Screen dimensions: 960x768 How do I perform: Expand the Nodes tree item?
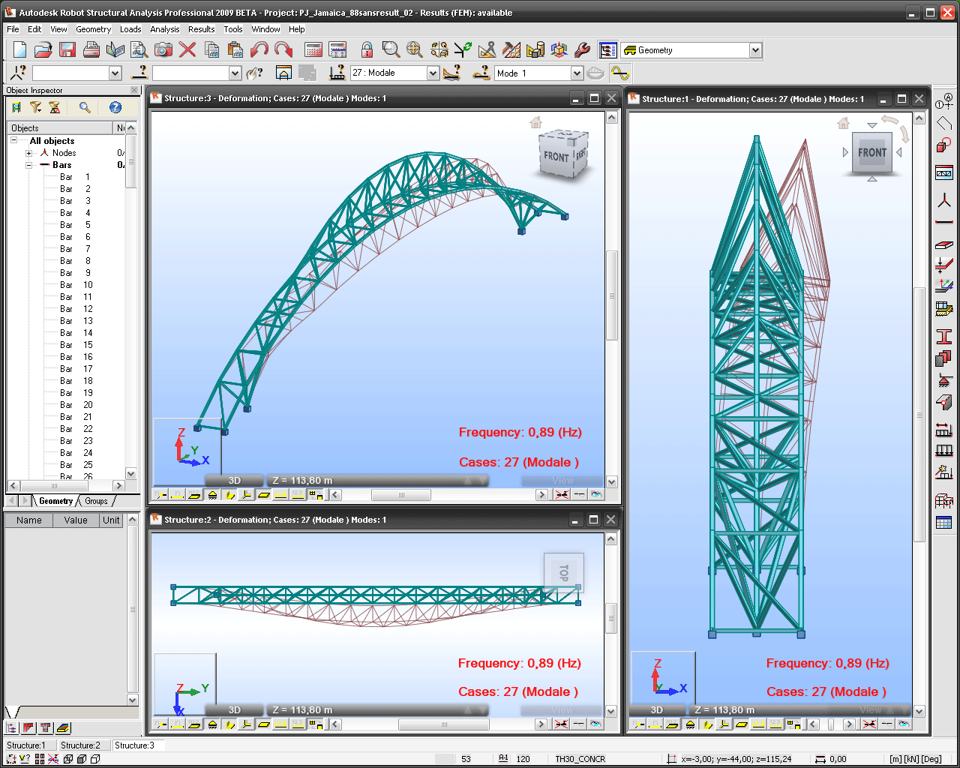click(x=29, y=153)
